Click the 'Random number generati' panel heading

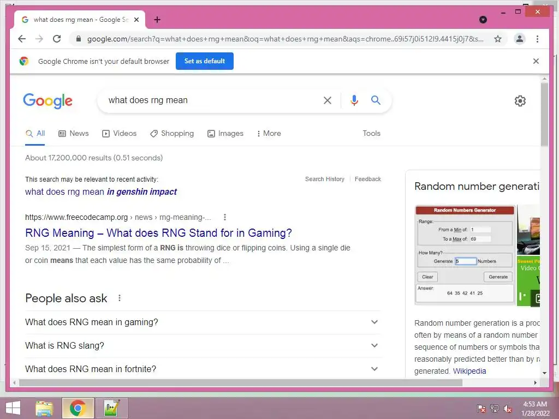pyautogui.click(x=477, y=187)
